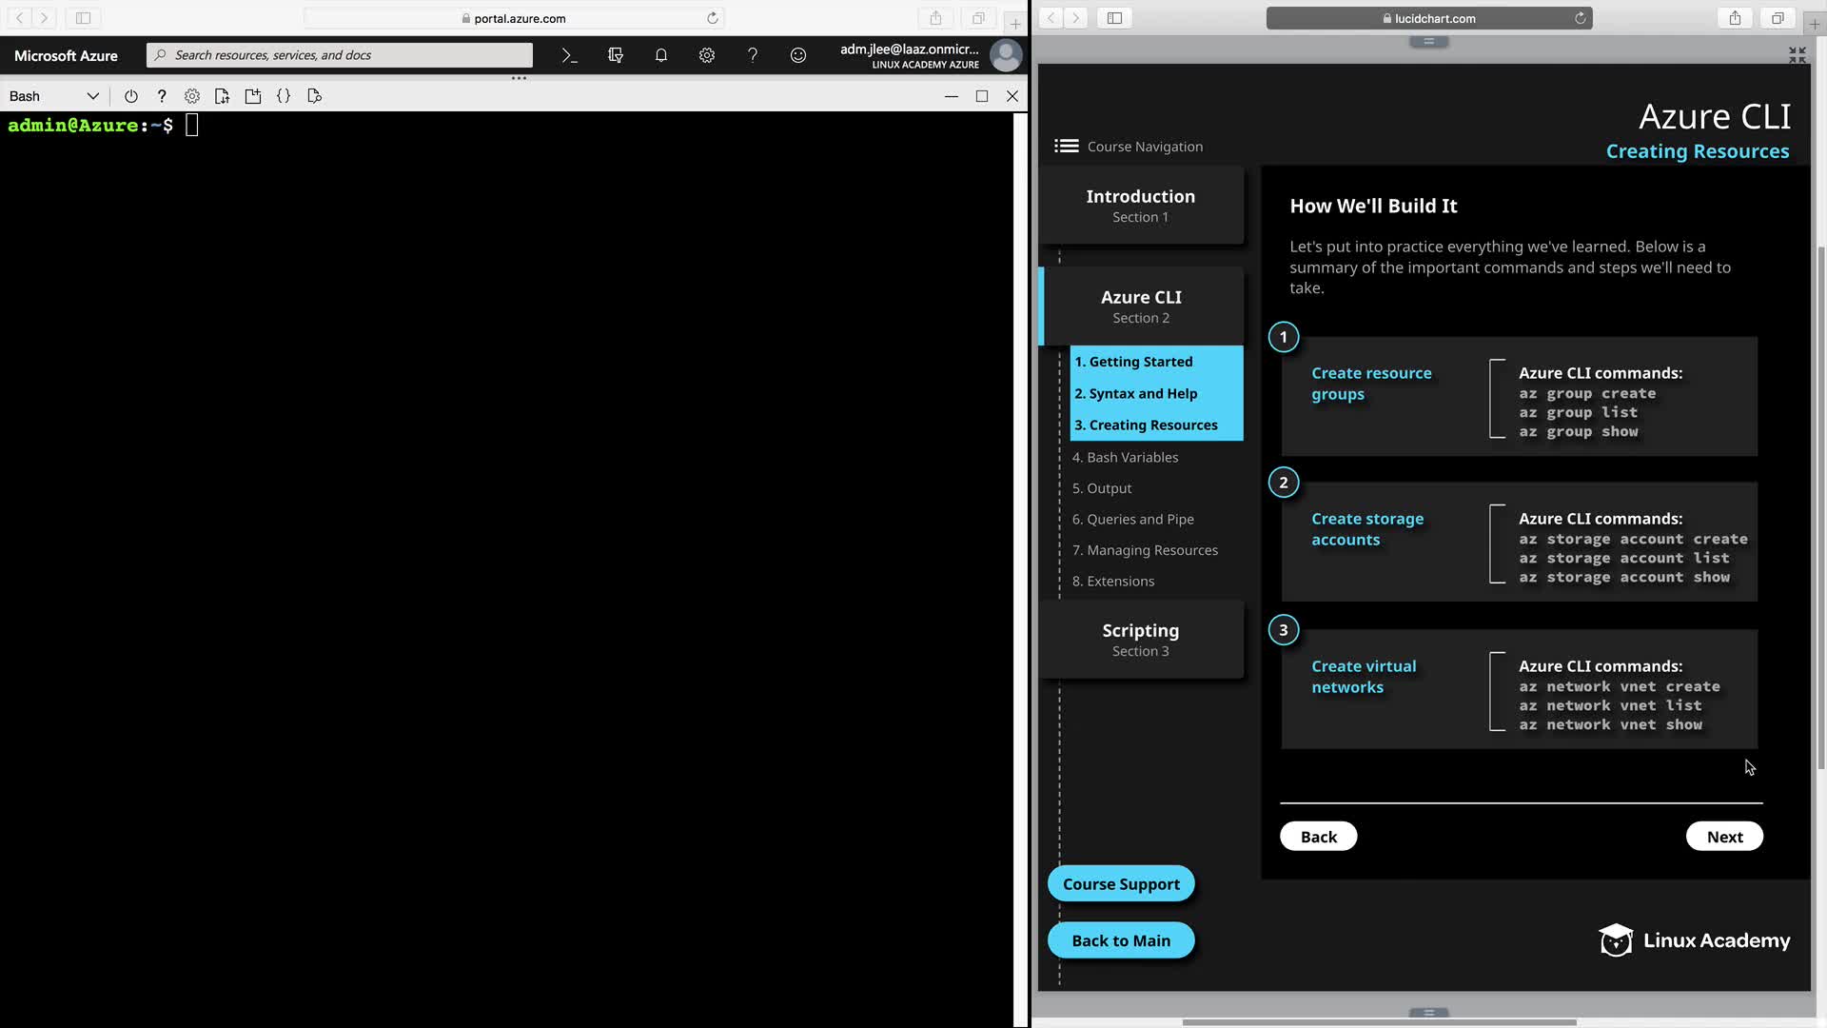Click Back to Main button
Viewport: 1827px width, 1028px height.
pos(1121,940)
